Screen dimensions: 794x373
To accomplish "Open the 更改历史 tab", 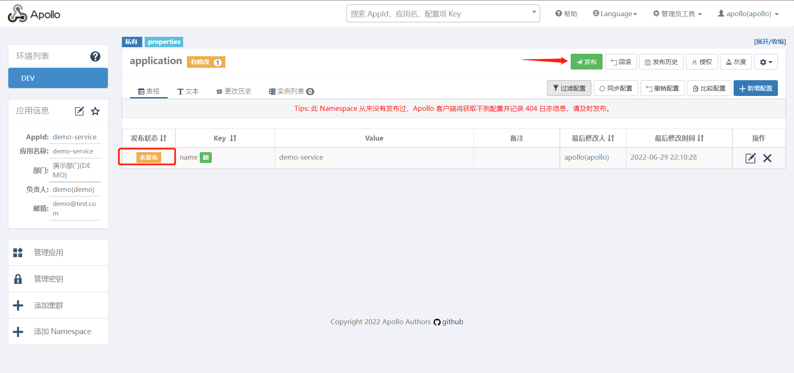I will tap(234, 91).
